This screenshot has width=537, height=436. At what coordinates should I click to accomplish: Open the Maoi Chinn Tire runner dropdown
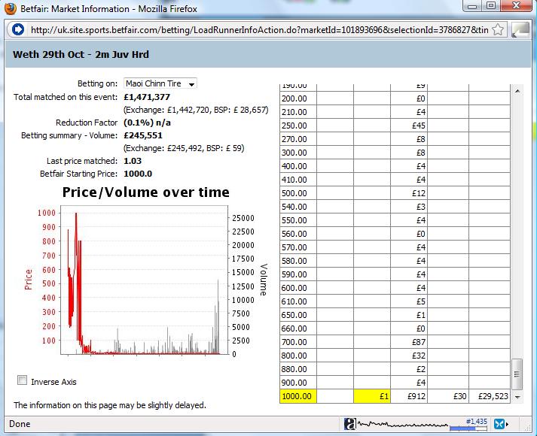[160, 83]
